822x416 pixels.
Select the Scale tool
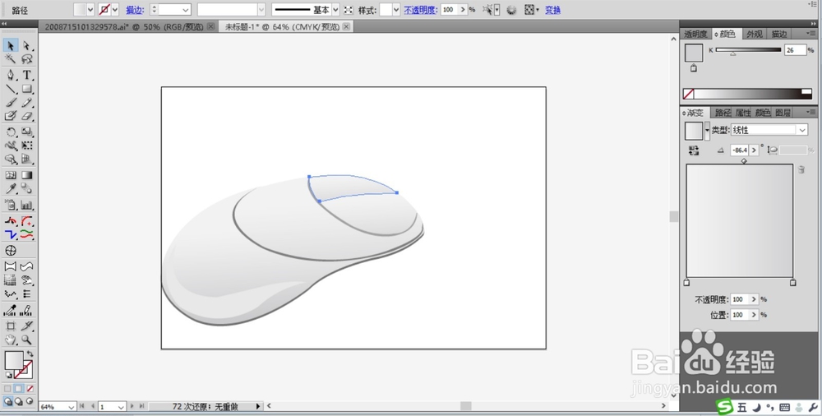(x=27, y=132)
